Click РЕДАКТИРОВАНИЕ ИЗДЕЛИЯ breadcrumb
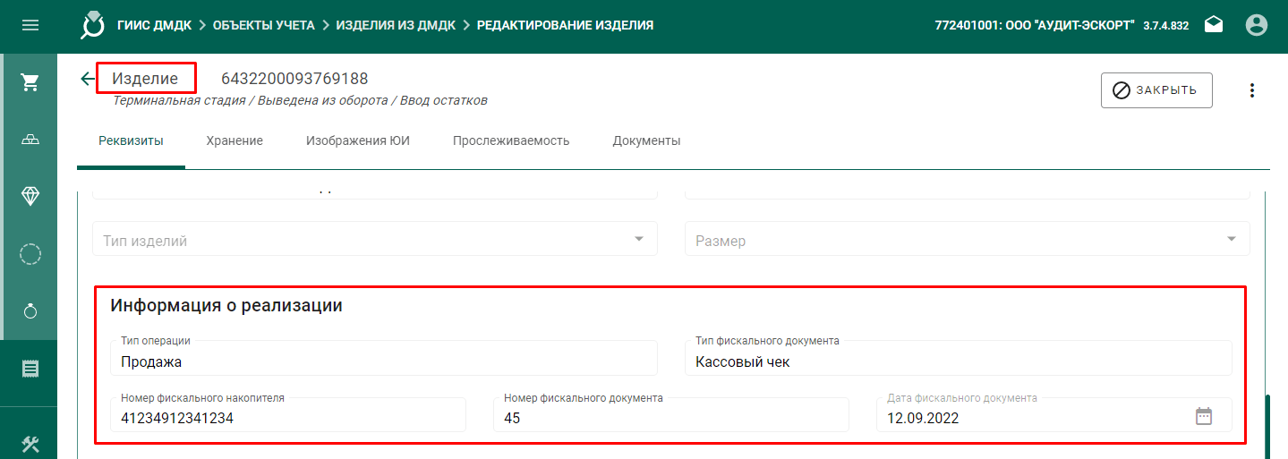This screenshot has width=1288, height=459. pyautogui.click(x=565, y=25)
